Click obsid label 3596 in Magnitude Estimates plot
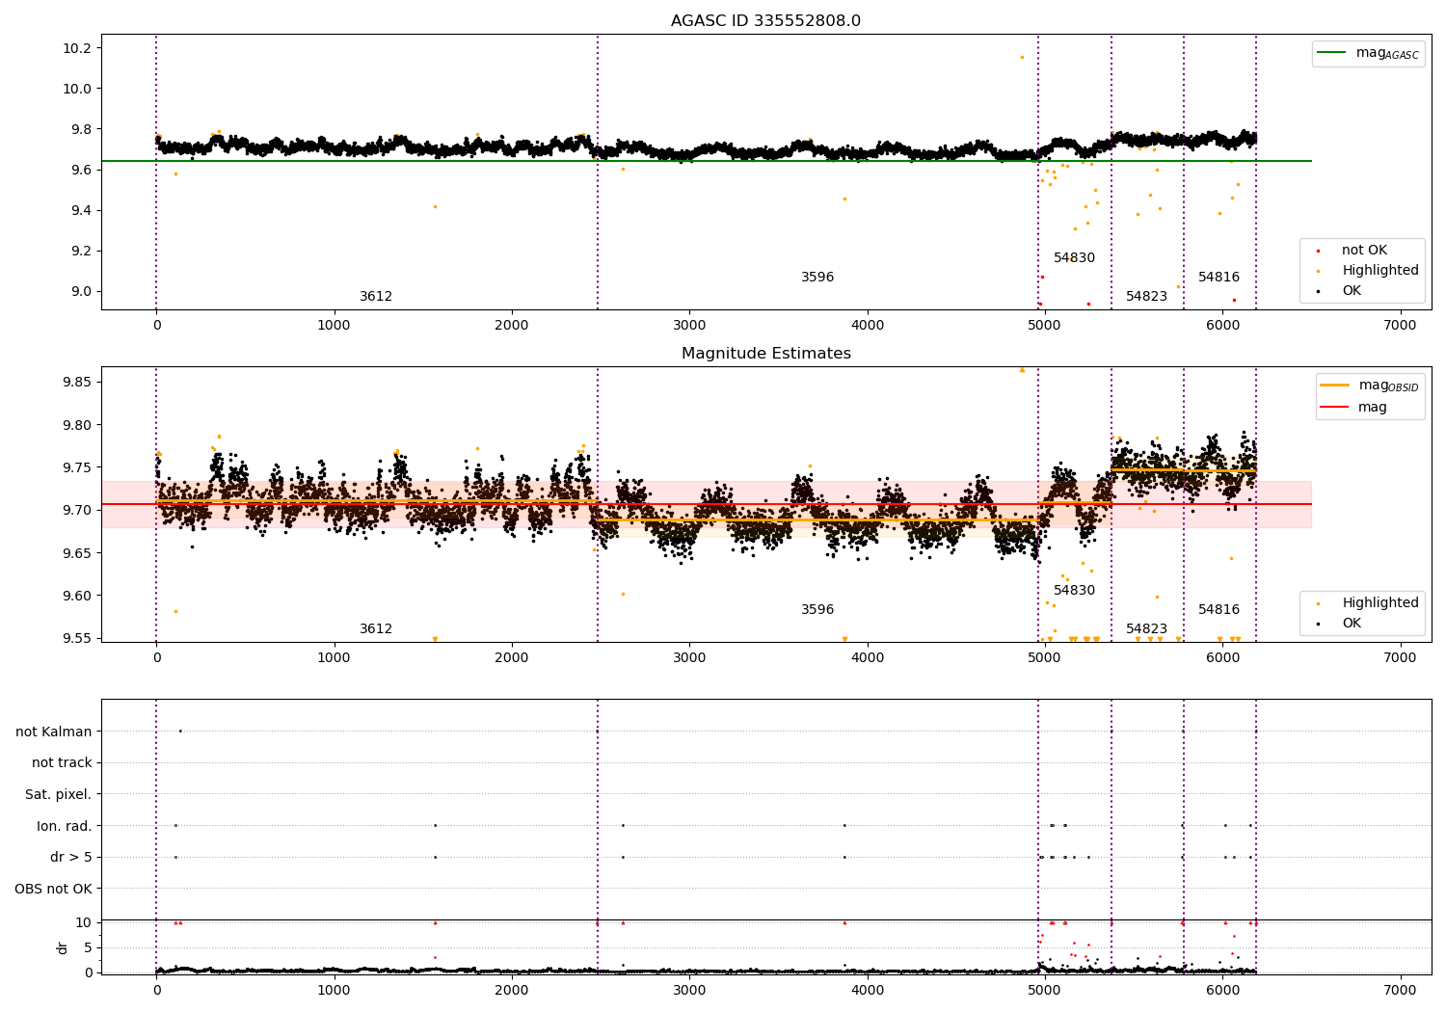The height and width of the screenshot is (1012, 1446). tap(817, 610)
